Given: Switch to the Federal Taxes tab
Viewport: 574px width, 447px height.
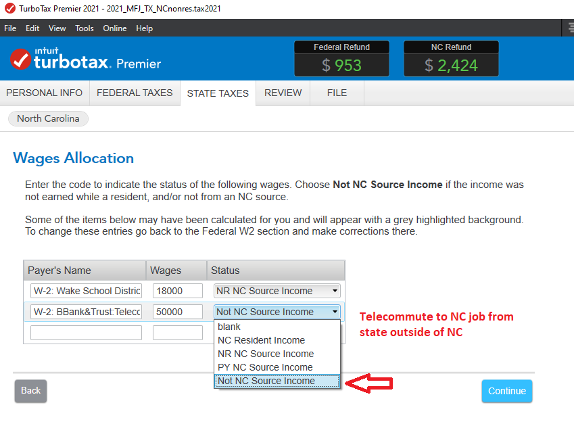Looking at the screenshot, I should 135,93.
